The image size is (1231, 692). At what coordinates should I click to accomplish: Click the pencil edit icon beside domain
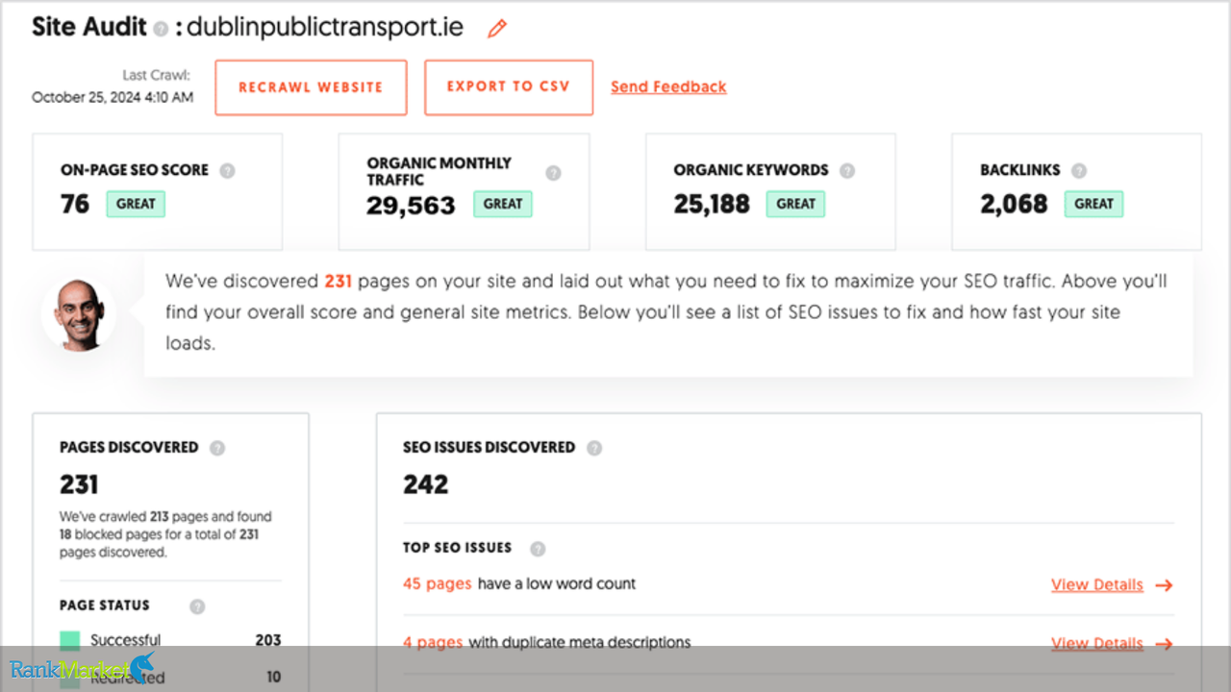click(496, 29)
